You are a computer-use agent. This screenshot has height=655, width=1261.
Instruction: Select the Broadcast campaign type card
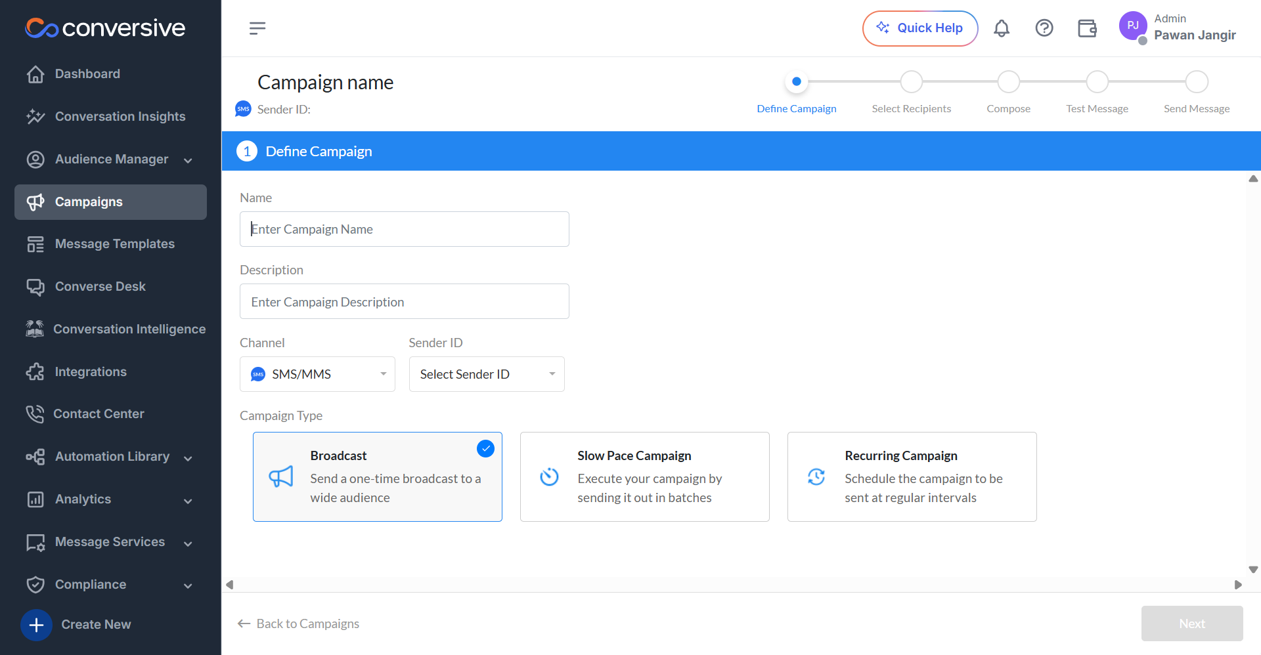click(378, 477)
